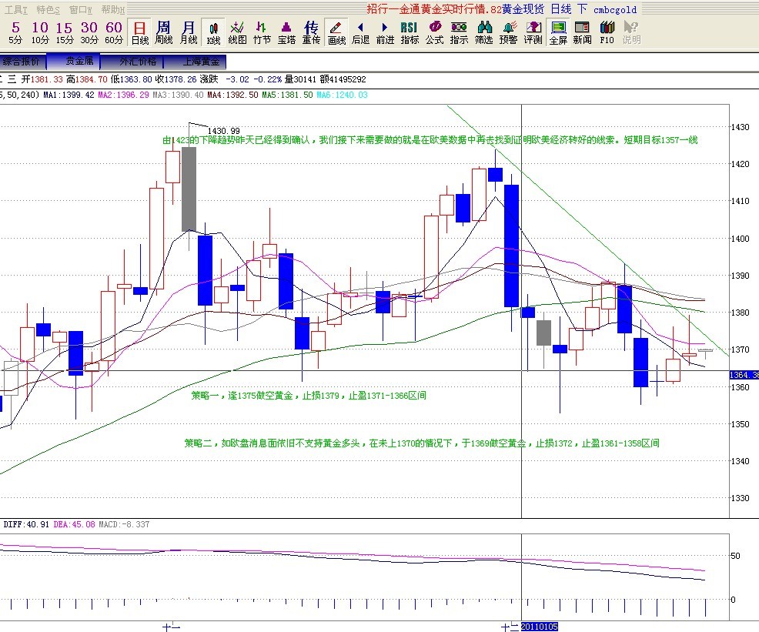The height and width of the screenshot is (632, 759).
Task: Click the MA2:1396.29 indicator value
Action: (123, 95)
